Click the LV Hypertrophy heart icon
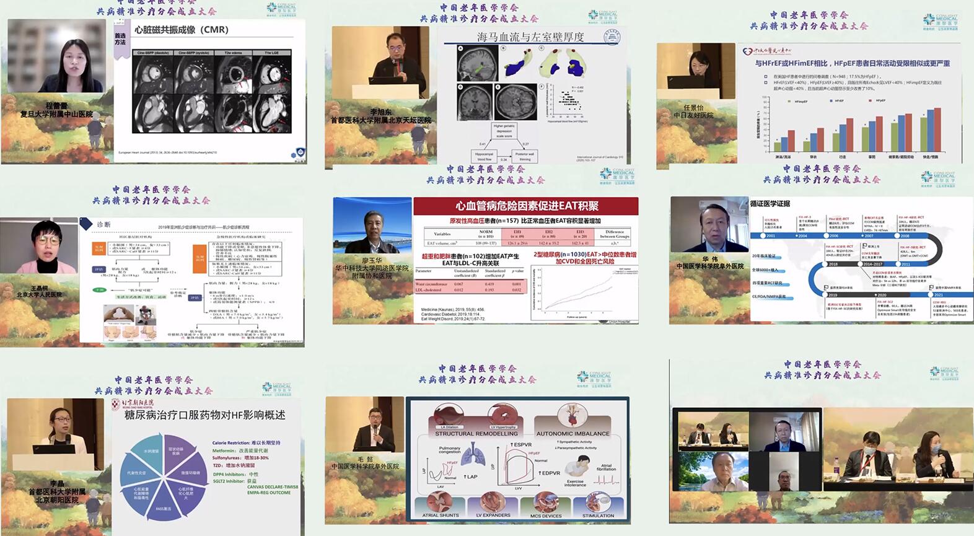 pos(502,415)
